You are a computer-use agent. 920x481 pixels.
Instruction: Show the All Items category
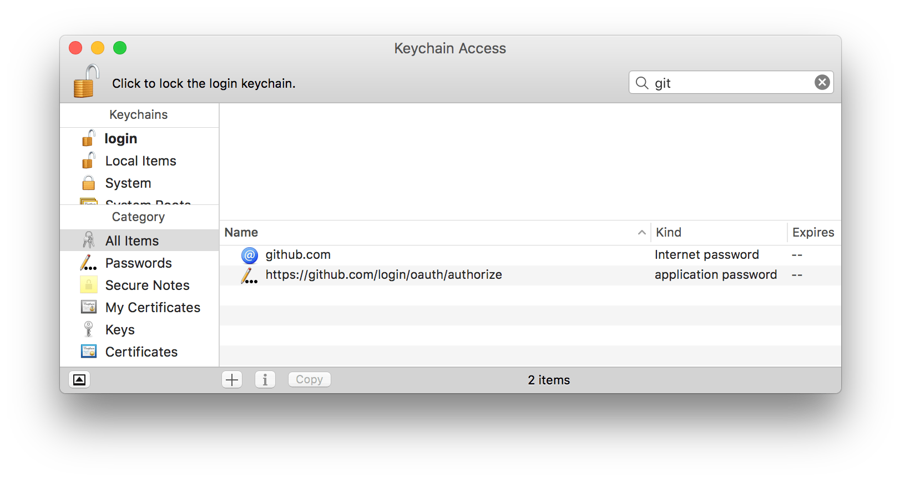click(132, 241)
